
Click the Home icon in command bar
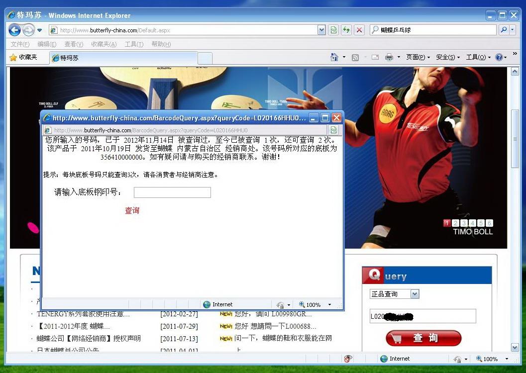click(x=334, y=57)
